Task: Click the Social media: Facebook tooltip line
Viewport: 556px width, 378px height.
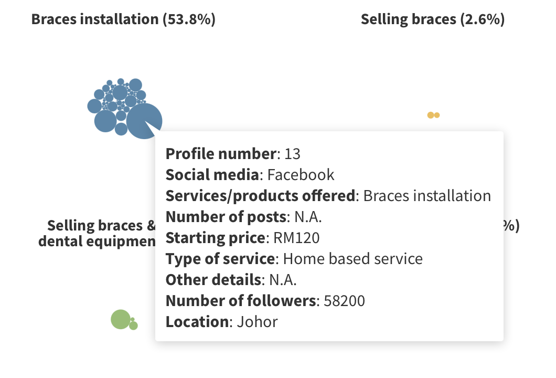Action: (x=250, y=175)
